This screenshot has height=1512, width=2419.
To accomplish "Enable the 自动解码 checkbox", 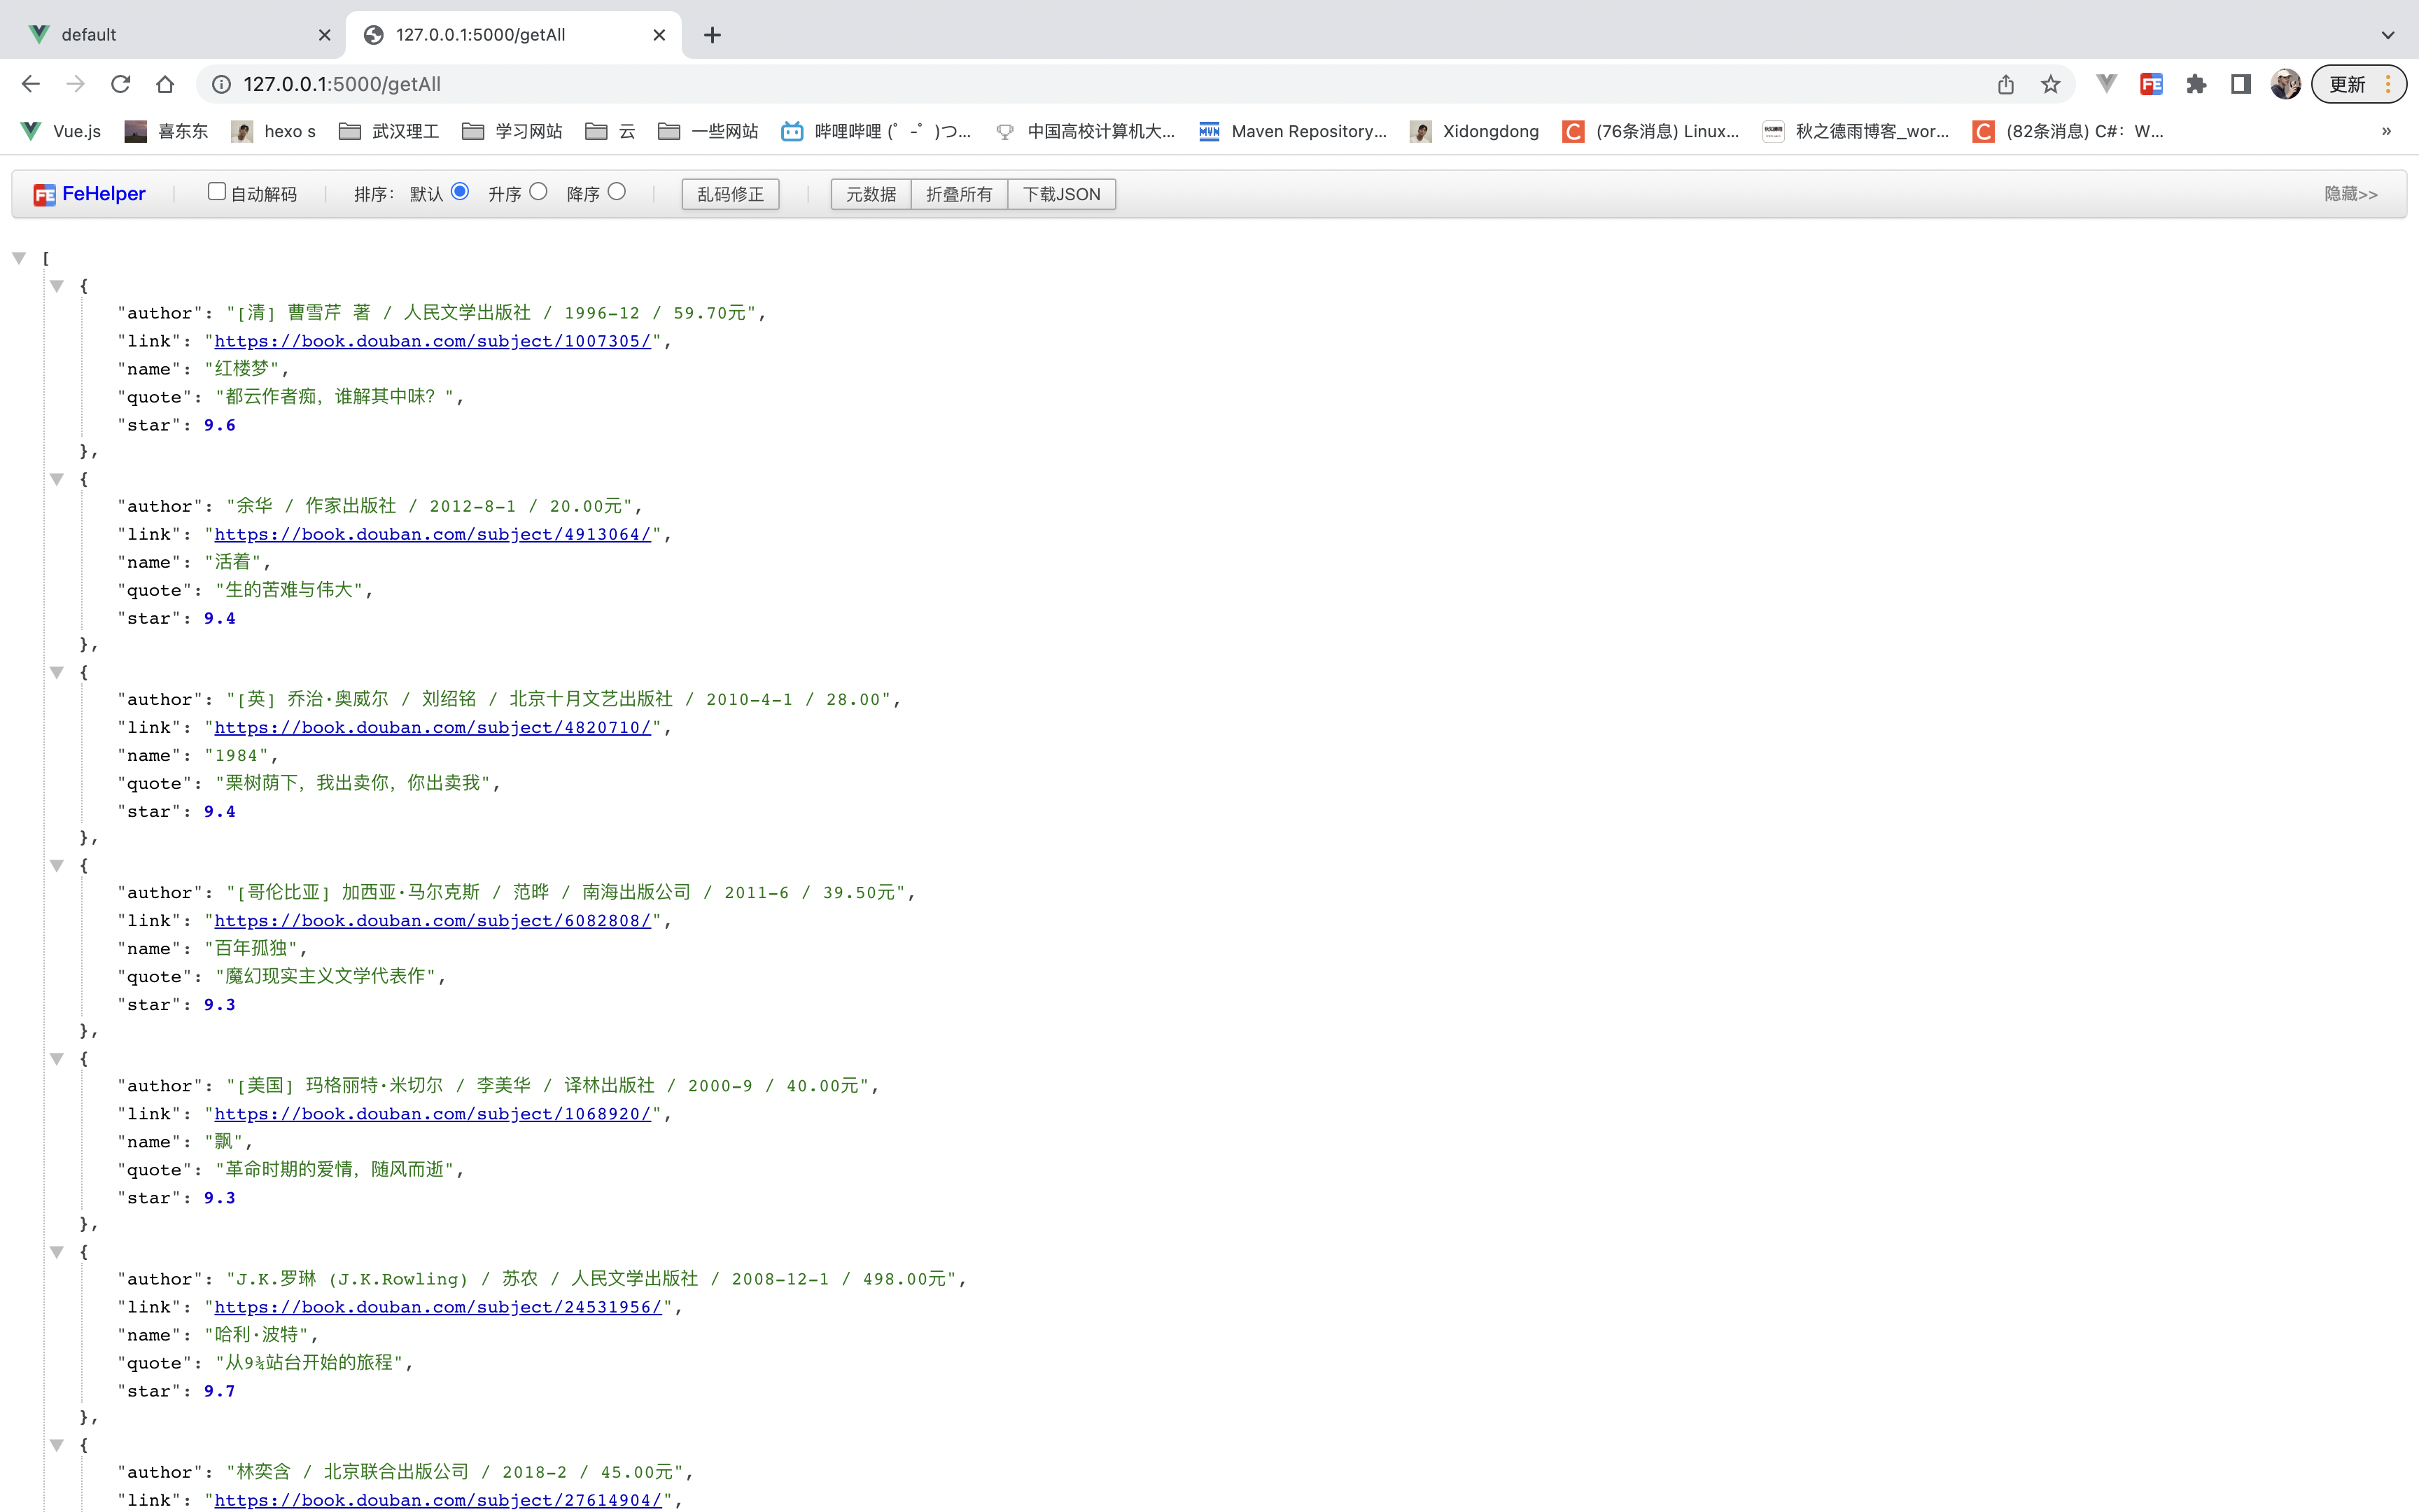I will 216,192.
